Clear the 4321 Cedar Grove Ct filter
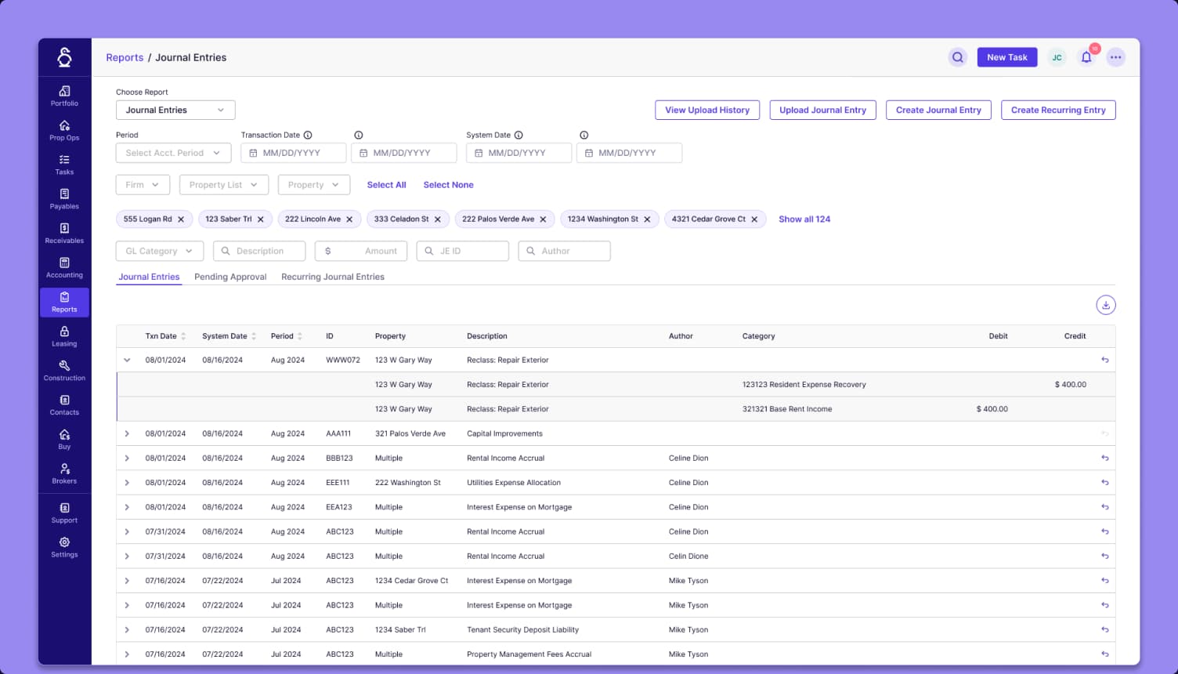 coord(754,219)
